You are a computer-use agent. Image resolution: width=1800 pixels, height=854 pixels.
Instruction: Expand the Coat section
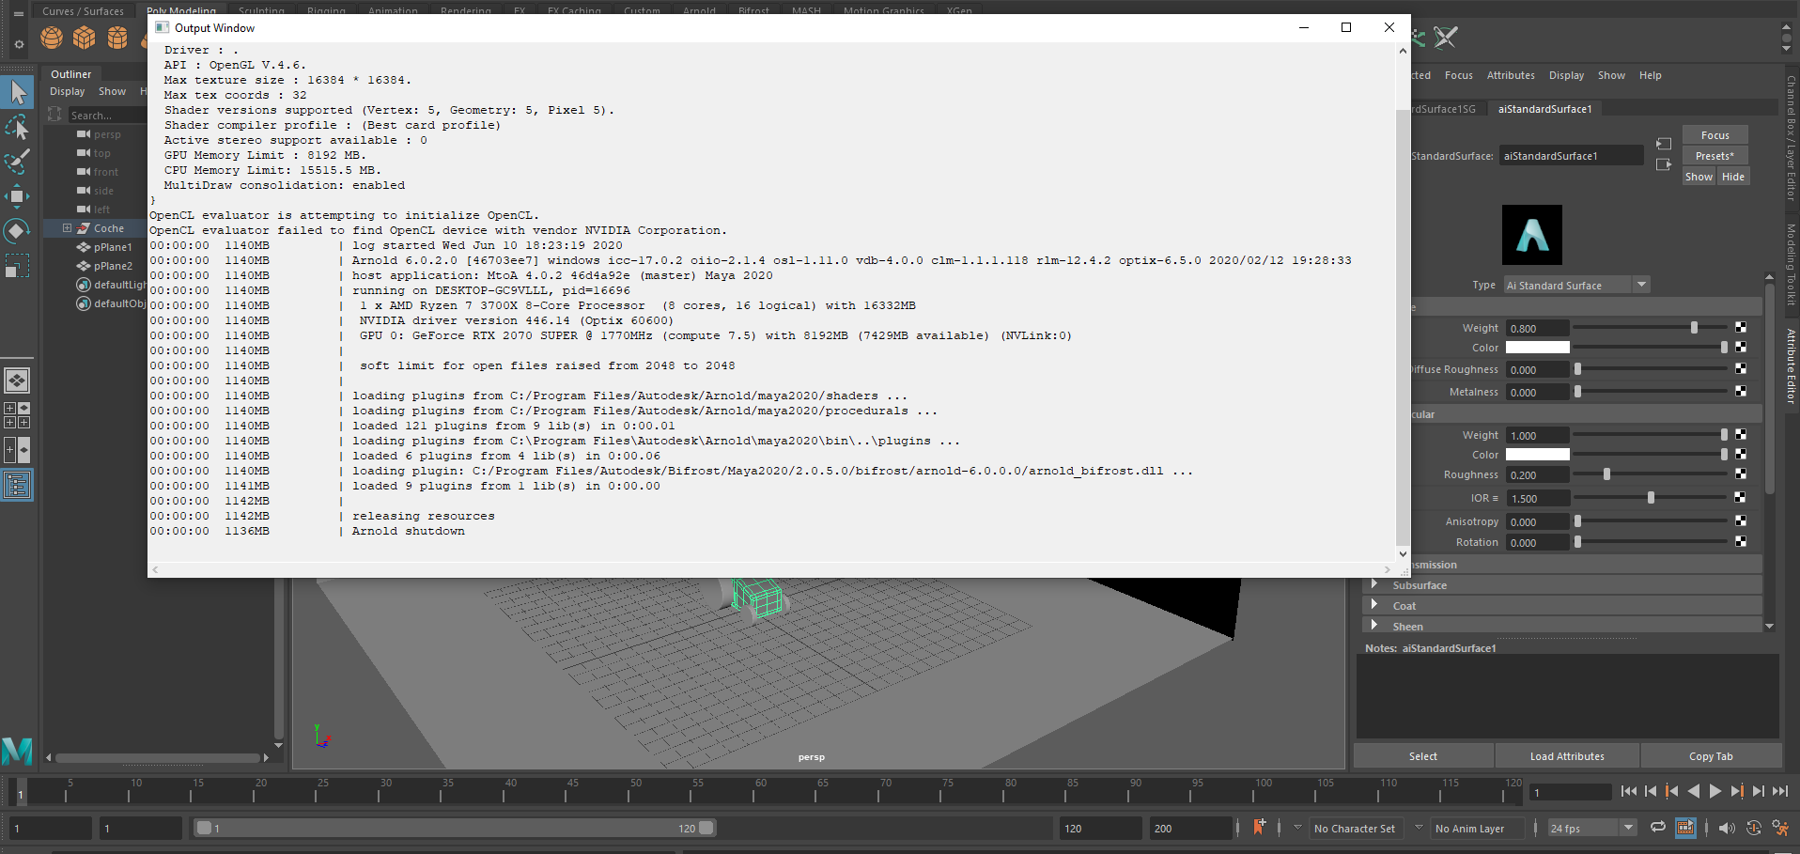coord(1374,606)
